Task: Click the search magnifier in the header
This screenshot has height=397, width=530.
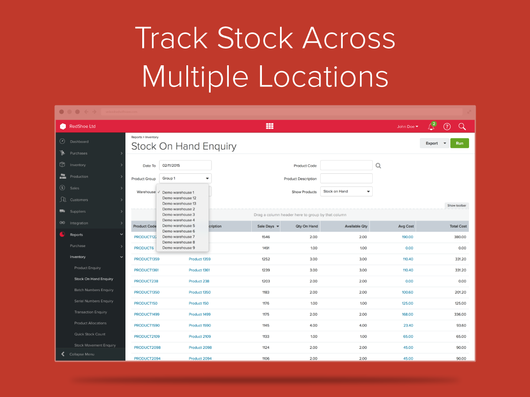Action: [x=462, y=127]
